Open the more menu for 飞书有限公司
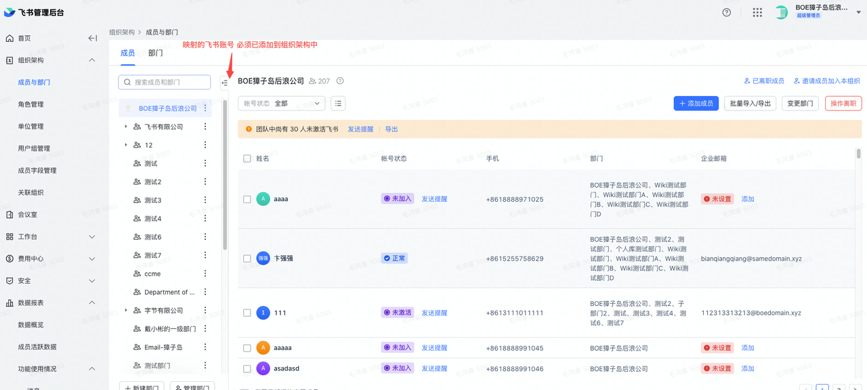This screenshot has height=390, width=867. [205, 127]
